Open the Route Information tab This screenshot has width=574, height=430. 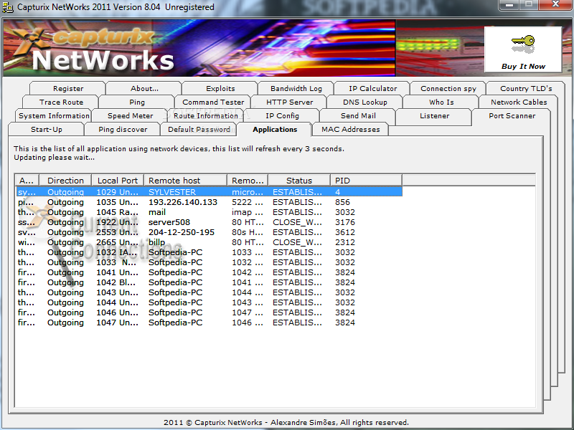[206, 115]
